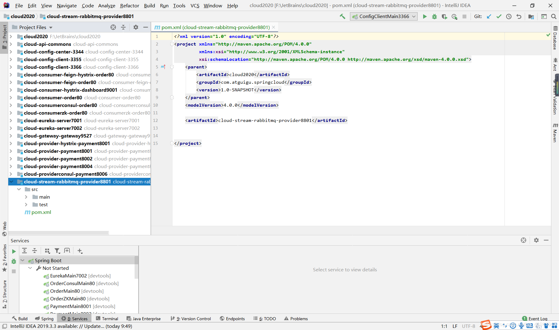This screenshot has width=559, height=330.
Task: Open the Terminal tool window
Action: (x=107, y=318)
